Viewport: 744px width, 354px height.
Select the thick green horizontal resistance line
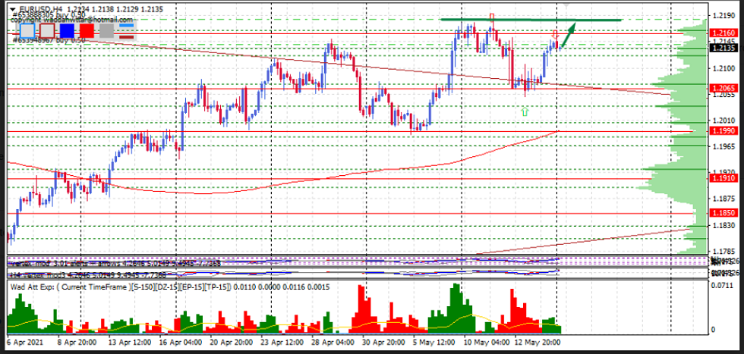pyautogui.click(x=531, y=20)
